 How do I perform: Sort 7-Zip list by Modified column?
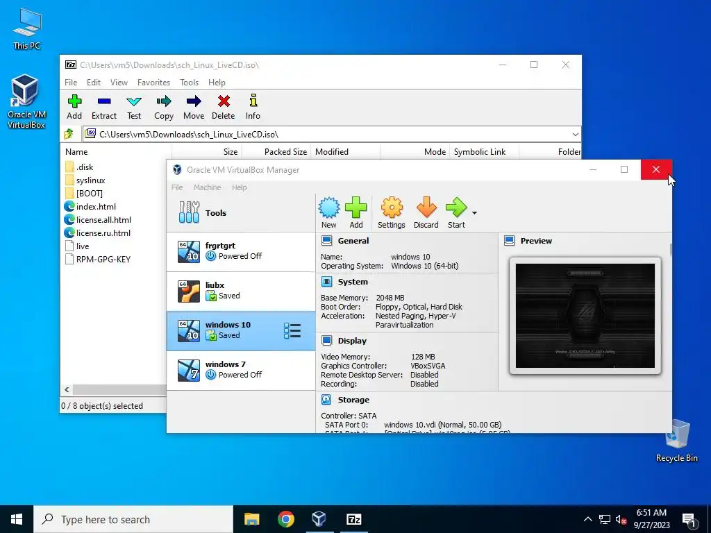tap(346, 152)
